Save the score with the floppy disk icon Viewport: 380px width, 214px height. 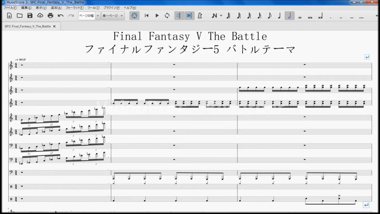30,16
